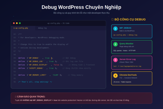163x109 pixels.
Task: Click the '// Tăng memory' comment
Action: click(x=76, y=75)
